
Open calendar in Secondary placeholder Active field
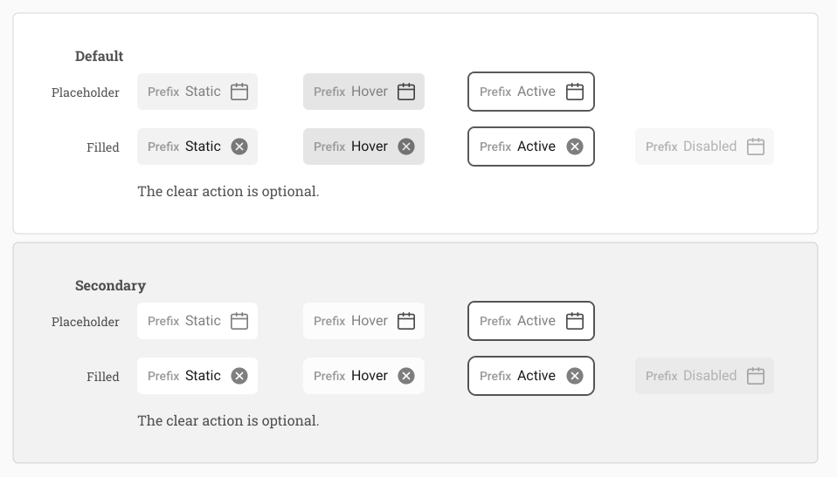tap(574, 321)
